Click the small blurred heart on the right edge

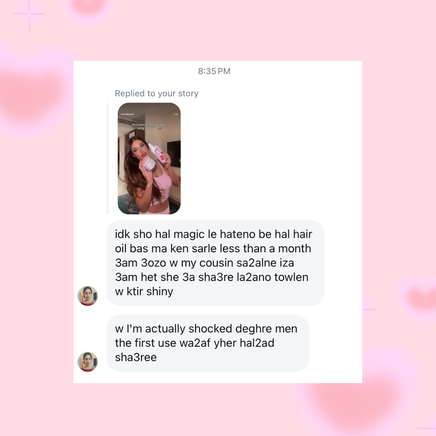pyautogui.click(x=421, y=298)
